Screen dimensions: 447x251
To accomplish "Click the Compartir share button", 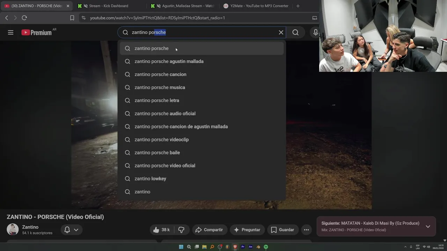I will point(209,230).
